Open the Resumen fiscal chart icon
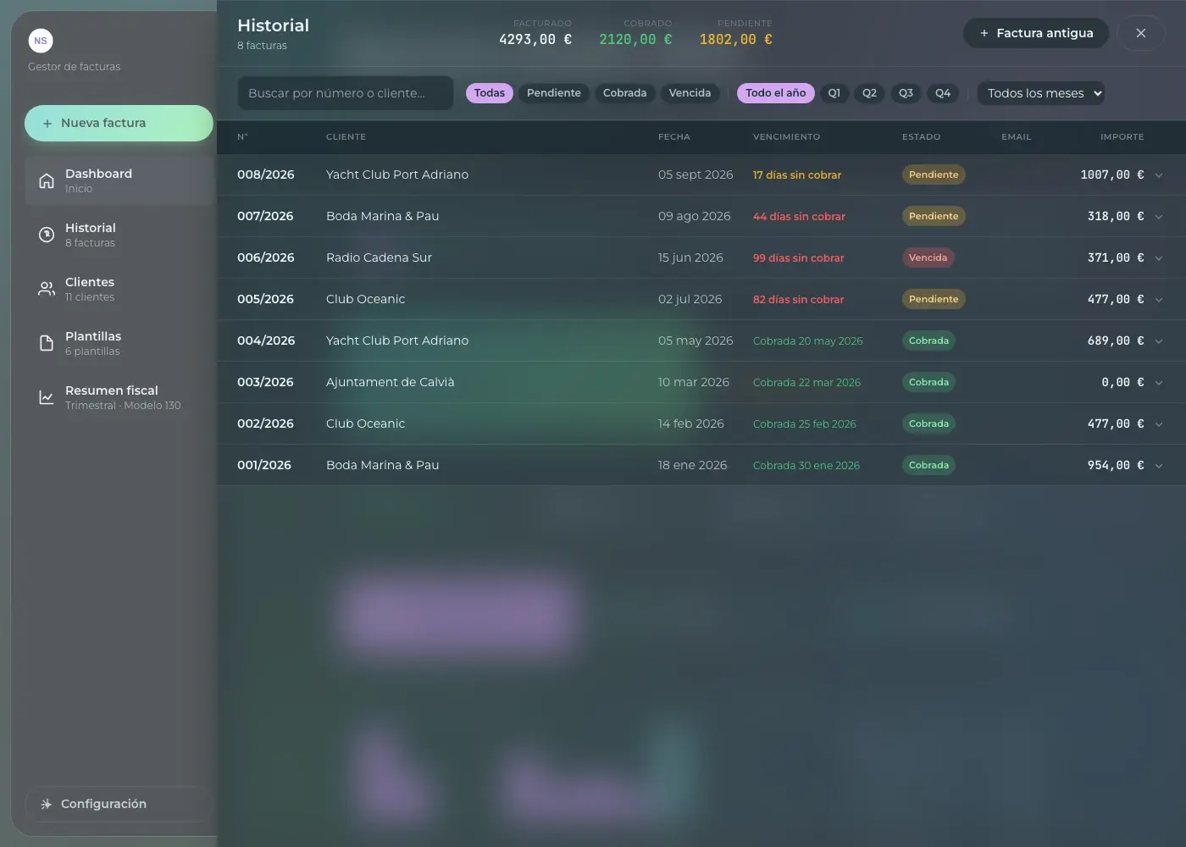This screenshot has height=847, width=1186. point(47,397)
